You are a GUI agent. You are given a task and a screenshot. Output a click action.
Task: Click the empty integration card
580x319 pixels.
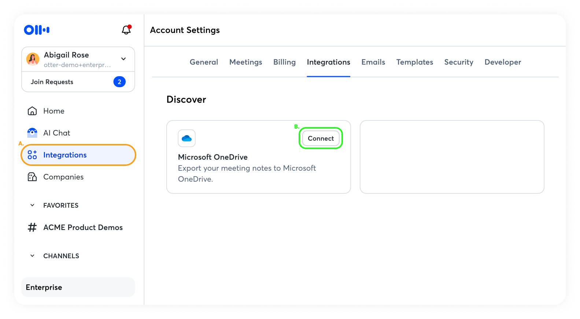(x=452, y=157)
